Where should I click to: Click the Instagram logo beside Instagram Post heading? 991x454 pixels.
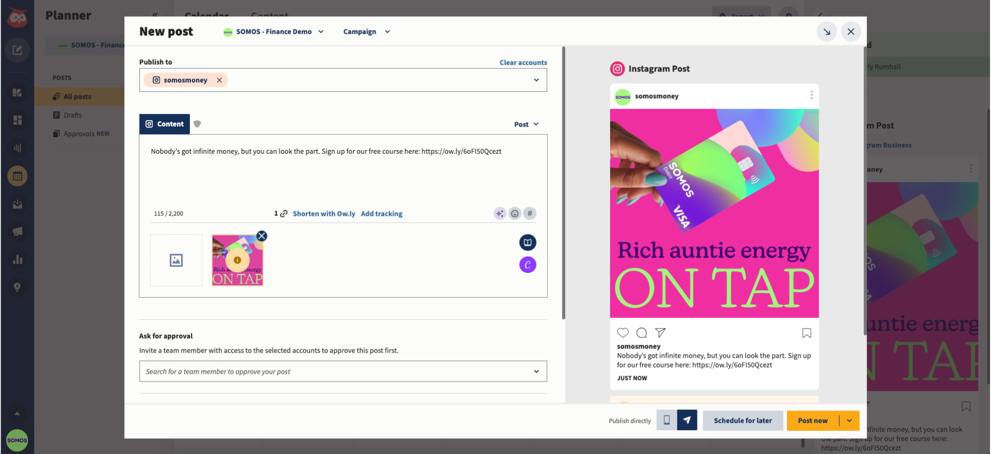[617, 68]
